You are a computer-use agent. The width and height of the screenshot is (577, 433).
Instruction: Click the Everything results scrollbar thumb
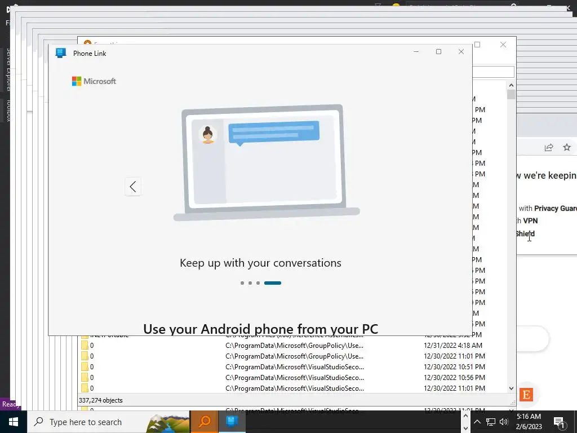(511, 95)
